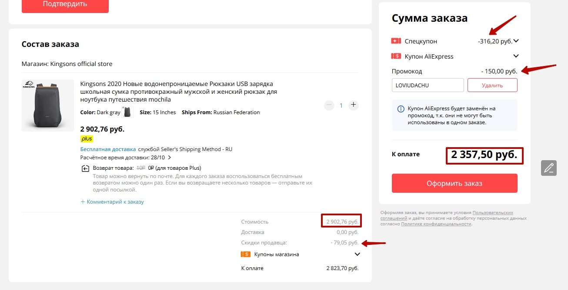
Task: Click Оформить заказ to place order
Action: click(x=454, y=183)
